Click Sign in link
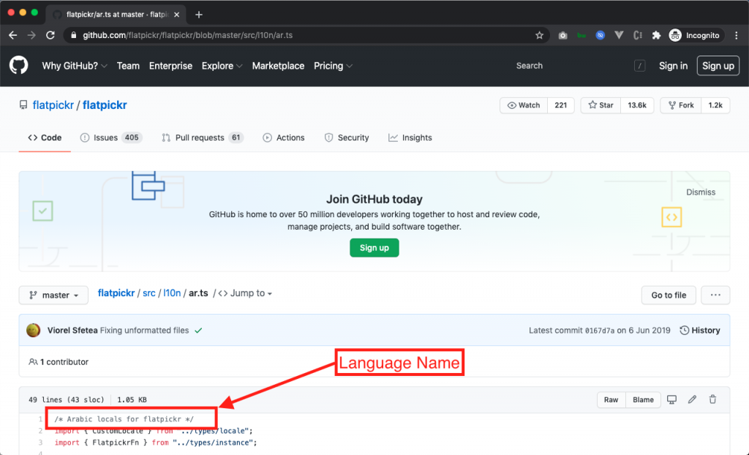 point(673,66)
